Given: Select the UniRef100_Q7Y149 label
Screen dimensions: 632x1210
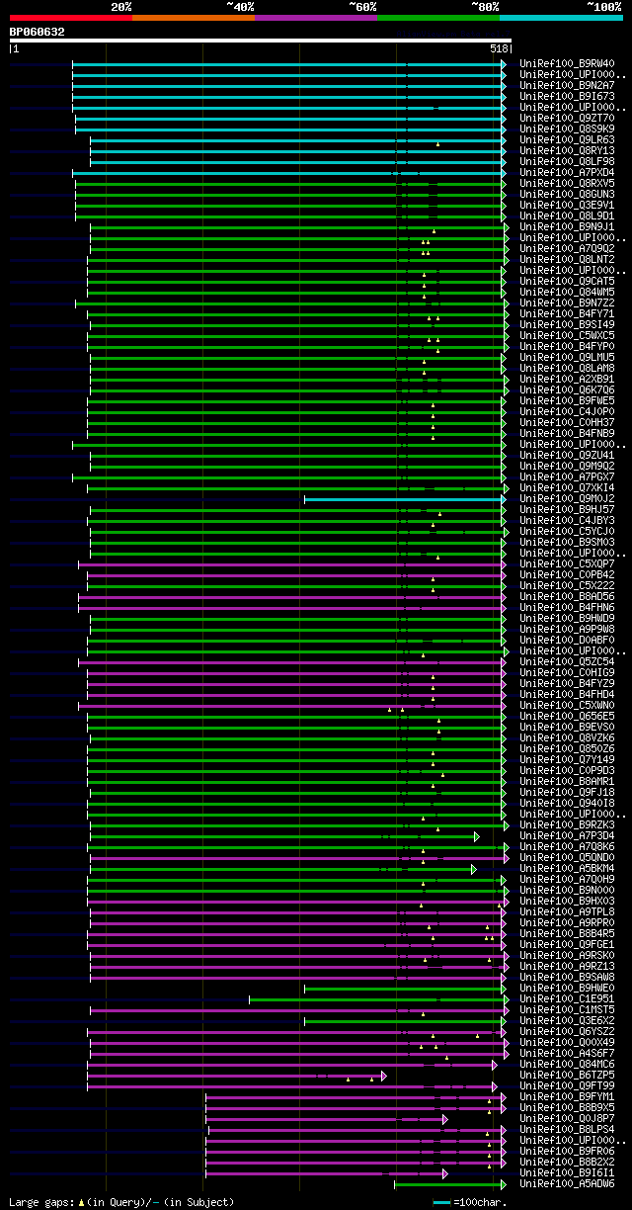Looking at the screenshot, I should pyautogui.click(x=567, y=760).
